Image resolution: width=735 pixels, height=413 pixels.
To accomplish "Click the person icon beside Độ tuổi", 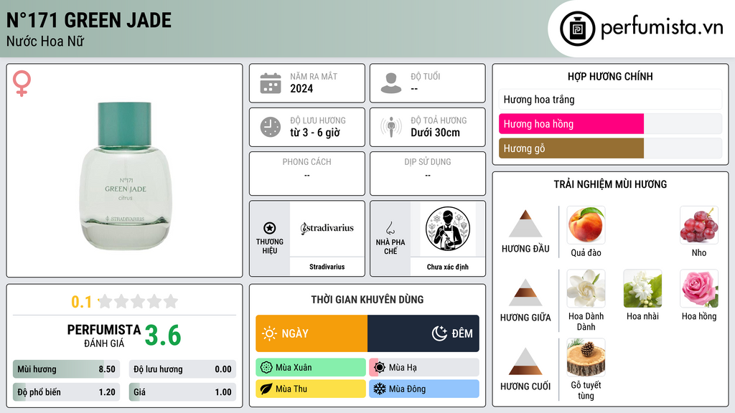I will (391, 83).
